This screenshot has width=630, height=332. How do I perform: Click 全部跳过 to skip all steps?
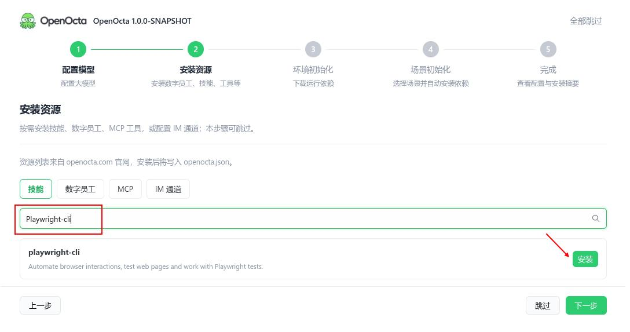coord(586,21)
